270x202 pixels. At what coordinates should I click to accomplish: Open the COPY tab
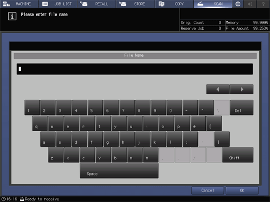(174, 4)
